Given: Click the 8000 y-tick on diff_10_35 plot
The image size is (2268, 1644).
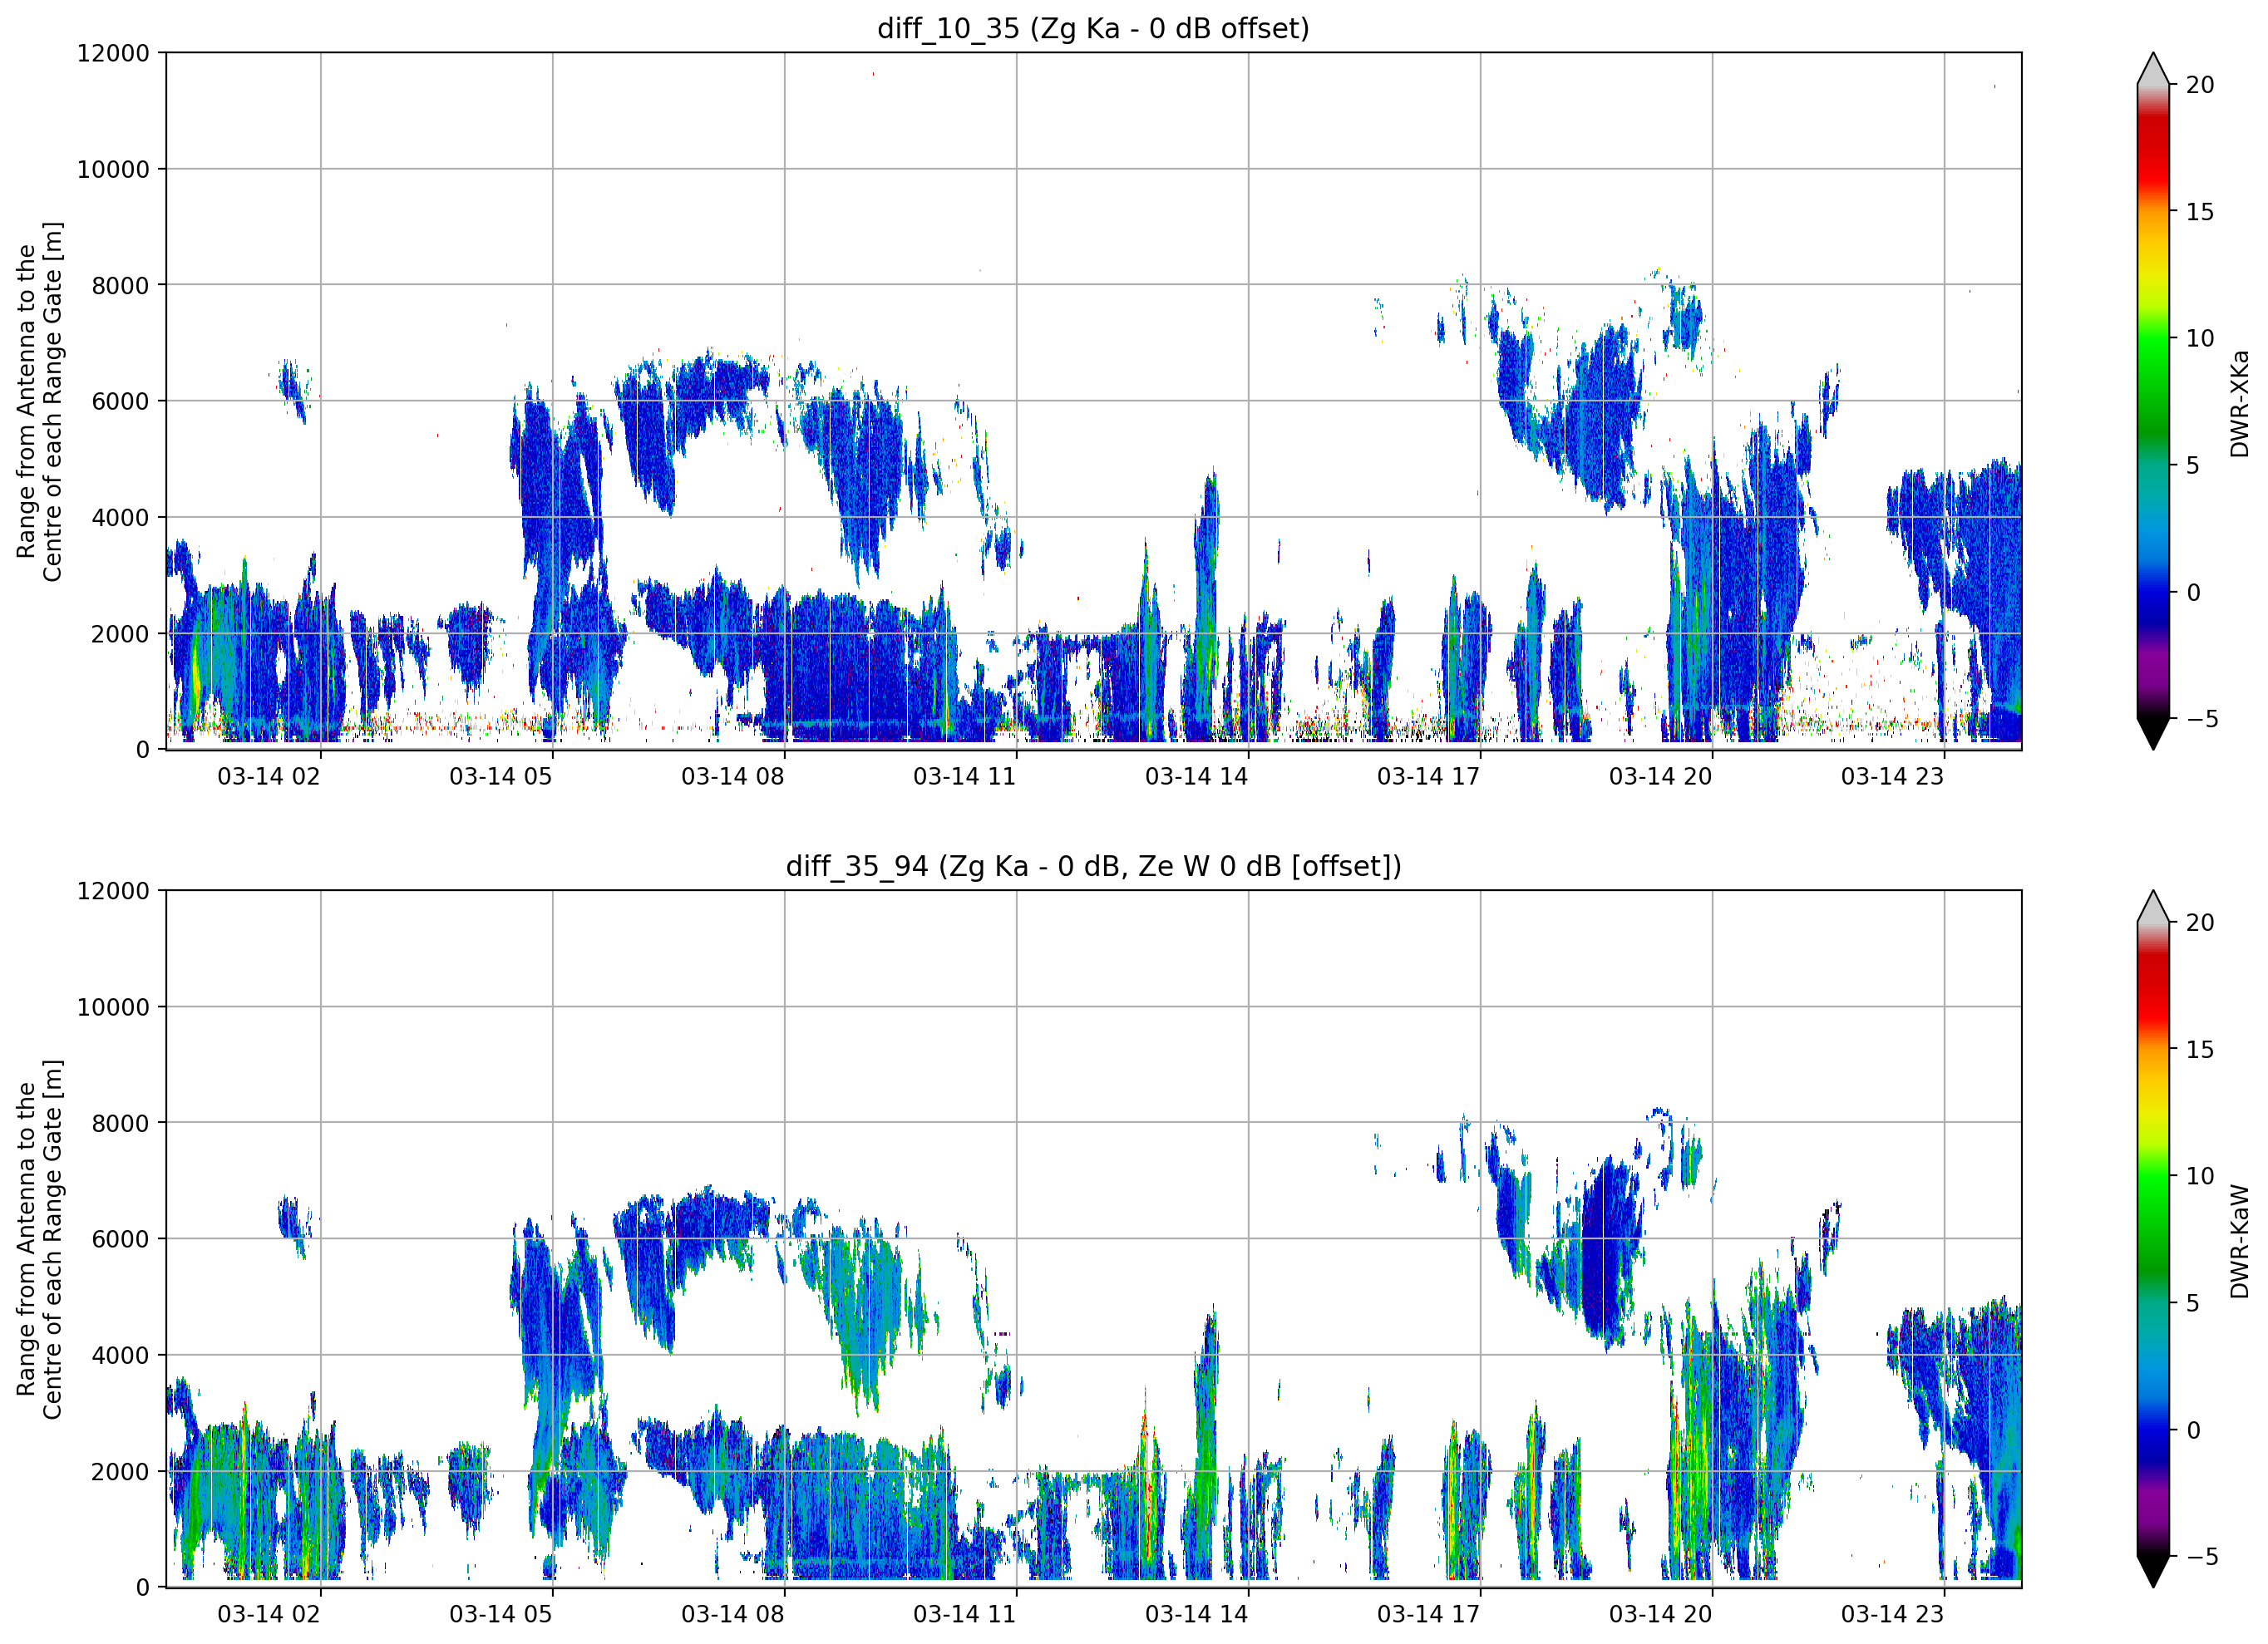Looking at the screenshot, I should 120,285.
